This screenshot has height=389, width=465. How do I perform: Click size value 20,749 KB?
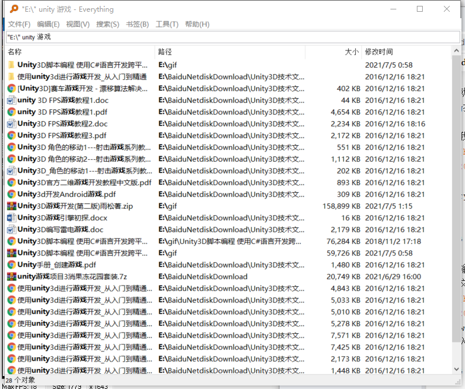(343, 277)
